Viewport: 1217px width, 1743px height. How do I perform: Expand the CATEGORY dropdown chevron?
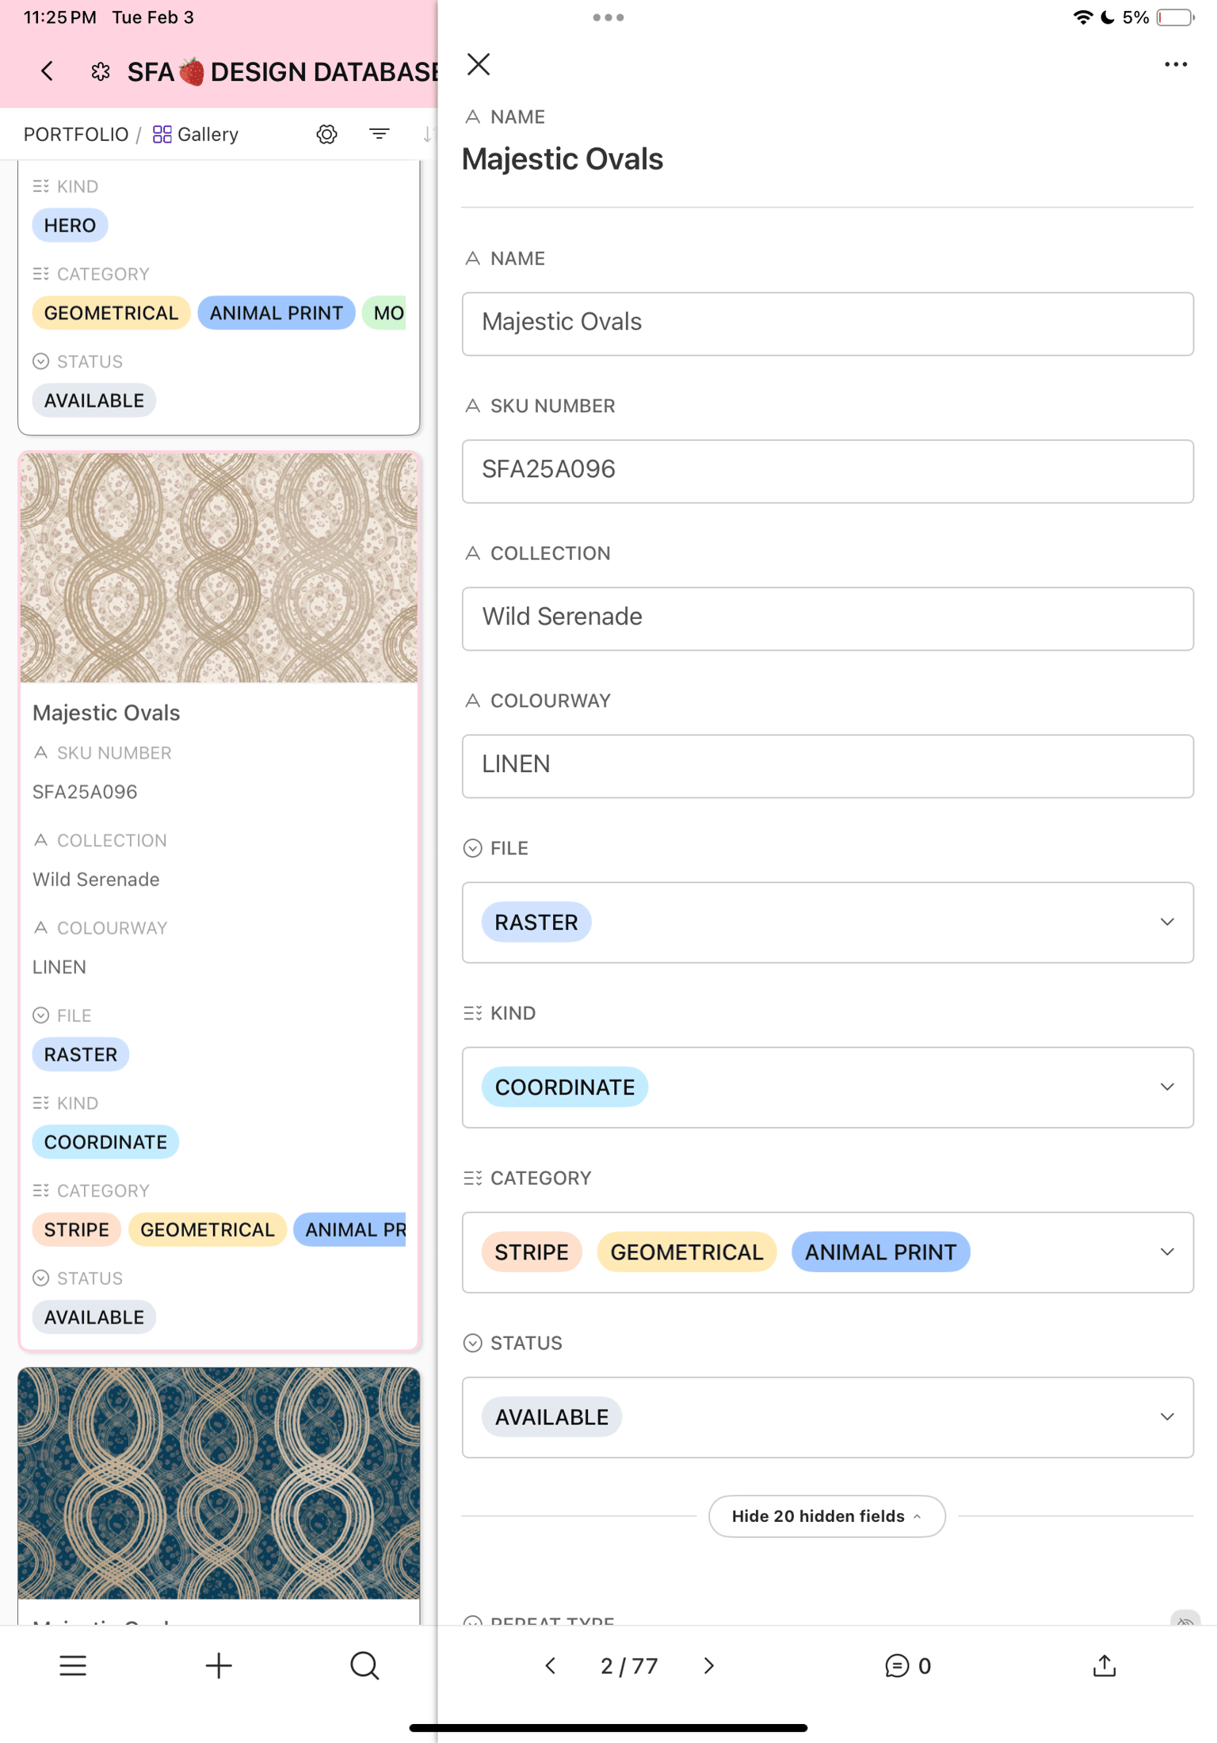tap(1167, 1252)
